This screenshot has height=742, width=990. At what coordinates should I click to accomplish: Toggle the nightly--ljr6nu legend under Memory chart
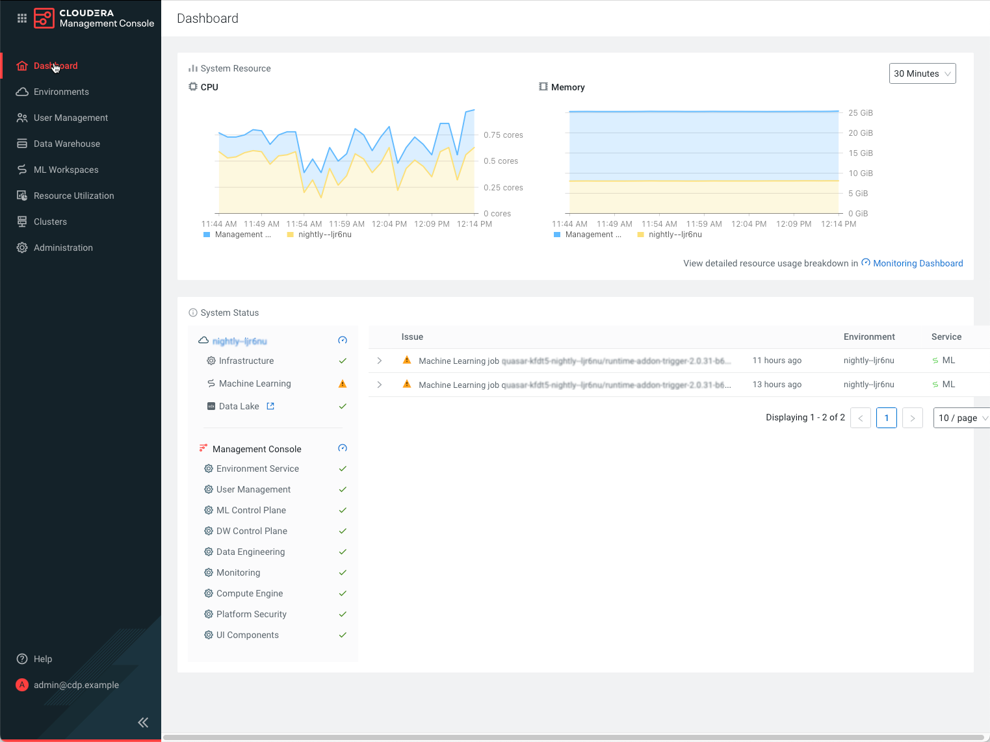pyautogui.click(x=670, y=235)
